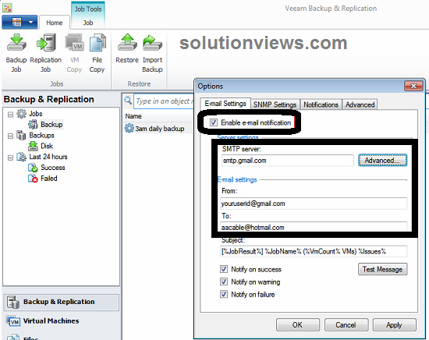Open the Advanced tab in Options

point(360,104)
